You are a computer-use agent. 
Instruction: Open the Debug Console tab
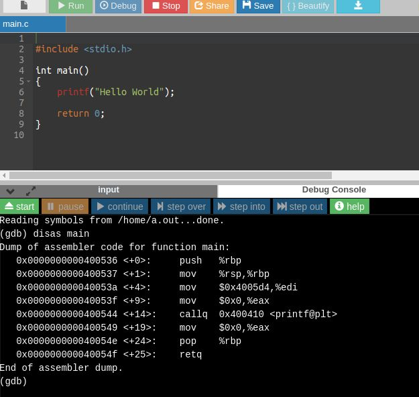click(x=334, y=190)
